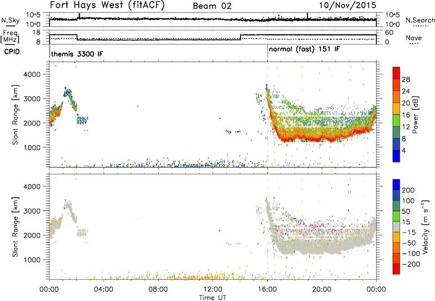Click the 'Nave' legend label
The height and width of the screenshot is (301, 435).
(414, 37)
